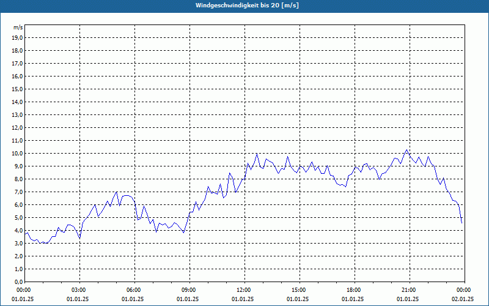
Task: Click the '17,0' y-axis value
Action: click(x=17, y=64)
